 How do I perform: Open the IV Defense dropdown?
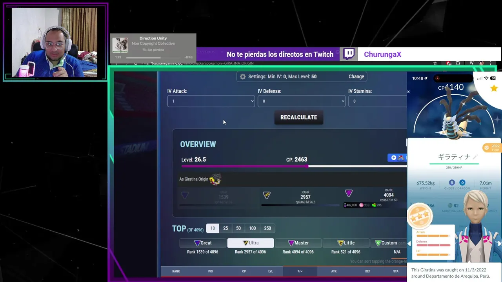(x=302, y=101)
